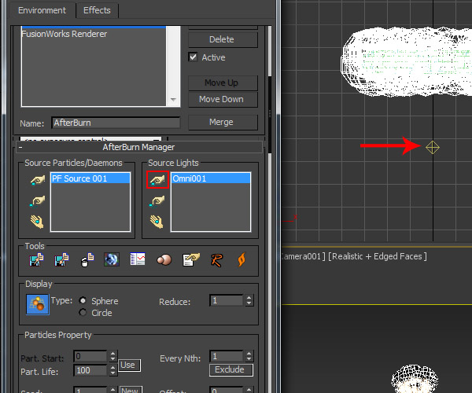
Task: Click the Reduce value field
Action: pos(226,300)
